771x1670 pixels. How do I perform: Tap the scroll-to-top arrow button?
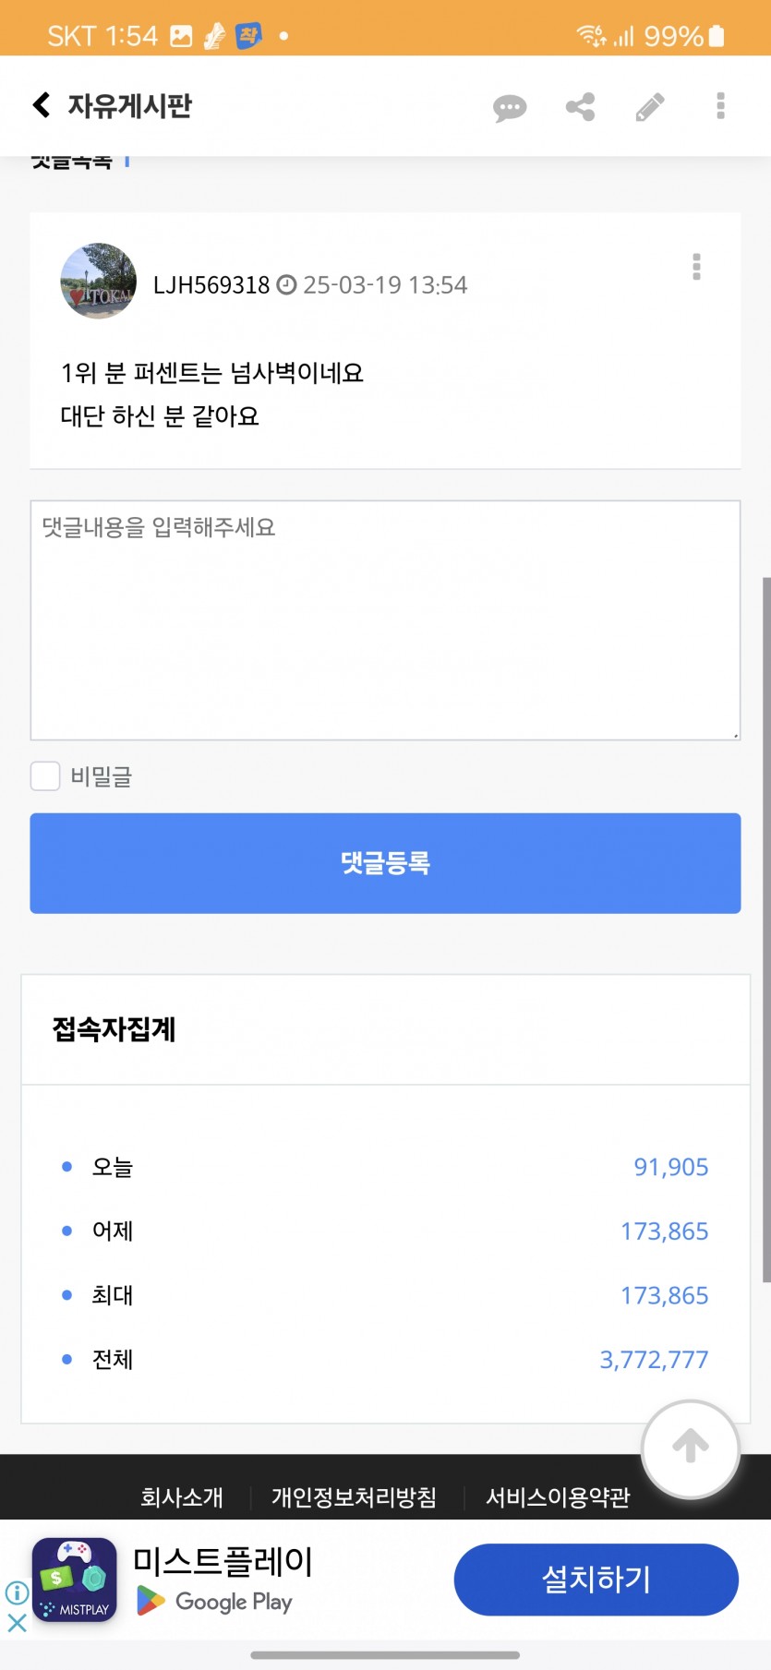click(x=691, y=1448)
